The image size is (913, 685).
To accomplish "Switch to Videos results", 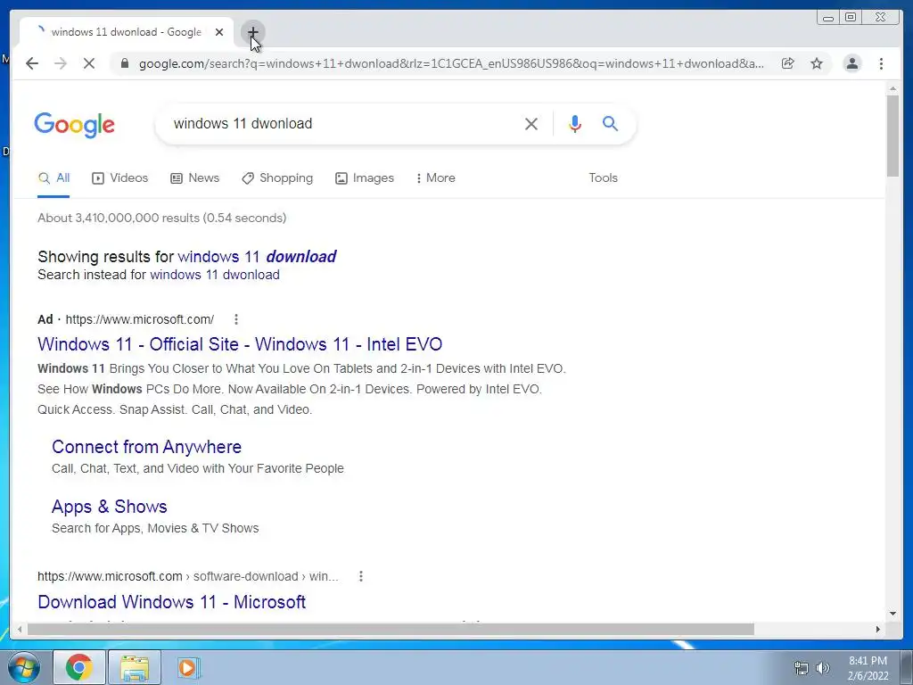I will (x=120, y=178).
